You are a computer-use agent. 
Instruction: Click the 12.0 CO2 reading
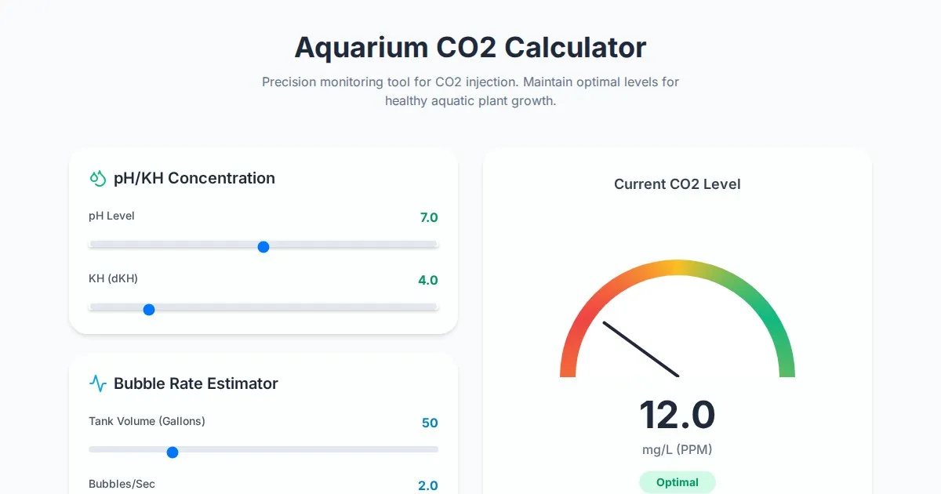pyautogui.click(x=677, y=415)
